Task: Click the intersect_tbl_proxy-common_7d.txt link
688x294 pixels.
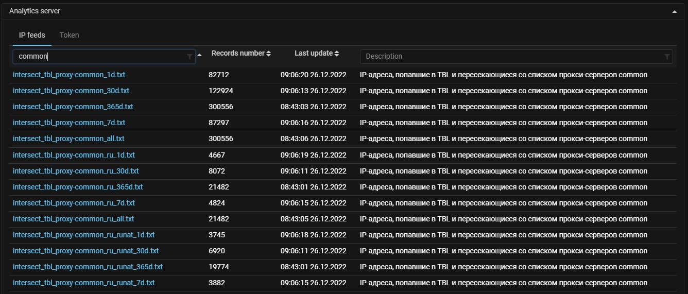Action: point(68,123)
